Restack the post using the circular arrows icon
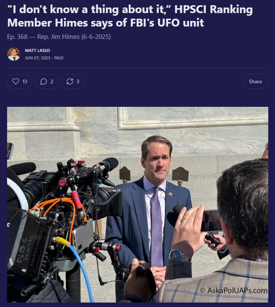Image resolution: width=275 pixels, height=307 pixels. 70,81
